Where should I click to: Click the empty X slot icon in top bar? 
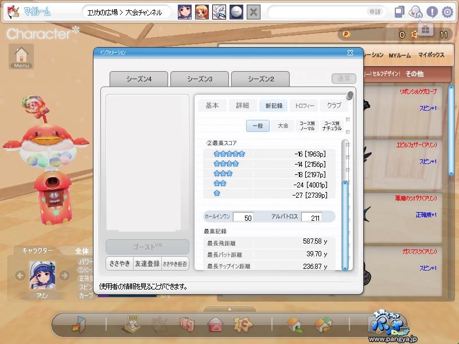click(x=254, y=12)
